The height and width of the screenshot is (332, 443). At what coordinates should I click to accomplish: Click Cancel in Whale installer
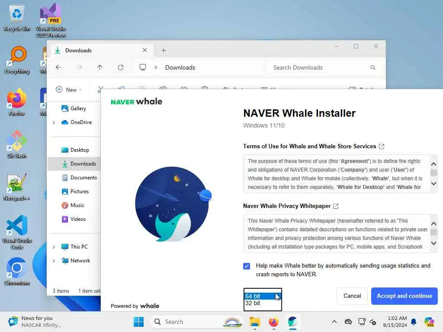click(x=352, y=296)
